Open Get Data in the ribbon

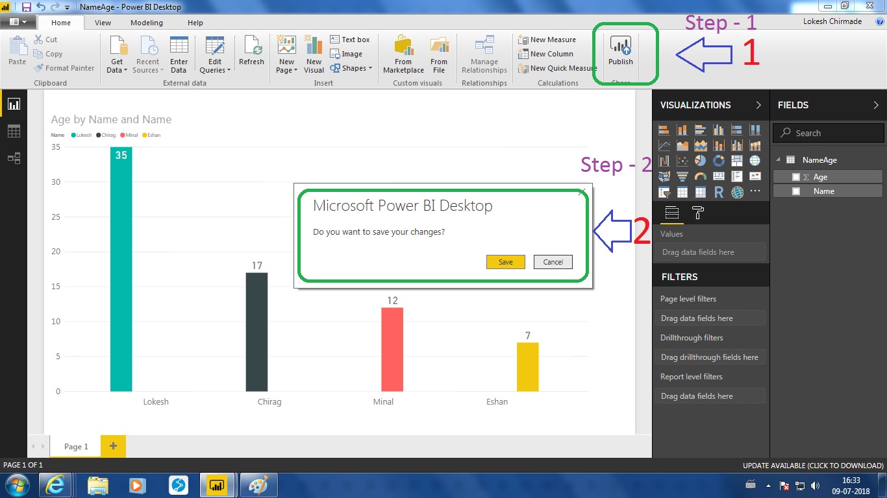click(x=117, y=52)
